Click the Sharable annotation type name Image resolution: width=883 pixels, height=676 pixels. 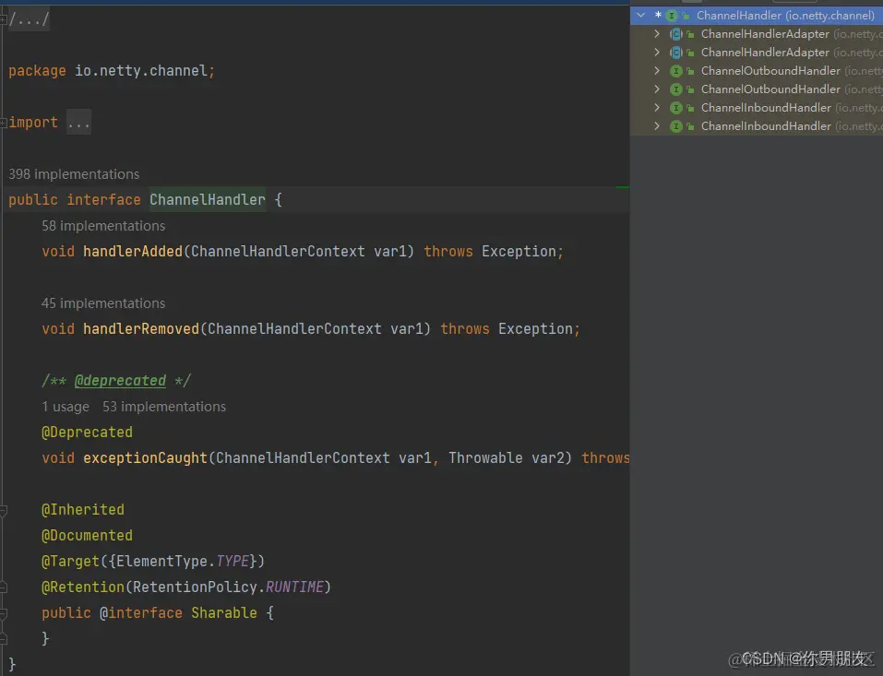[224, 613]
